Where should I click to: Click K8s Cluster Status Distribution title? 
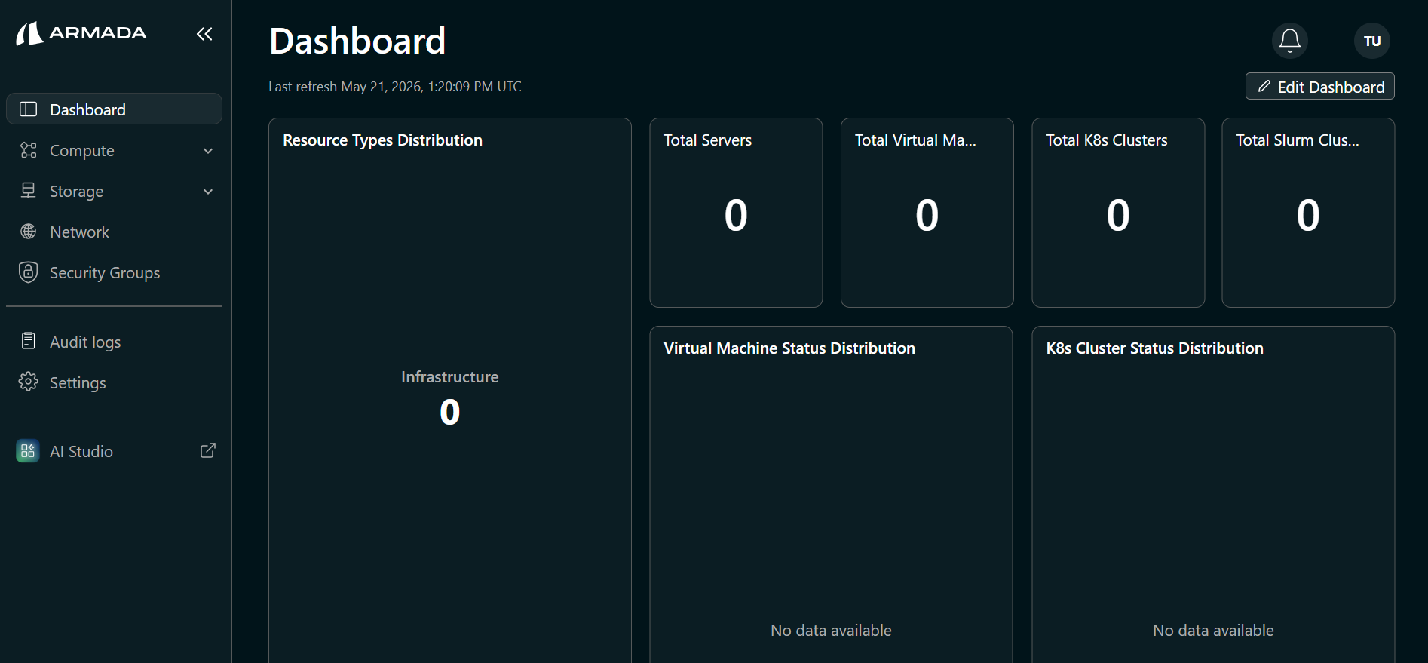pyautogui.click(x=1155, y=348)
